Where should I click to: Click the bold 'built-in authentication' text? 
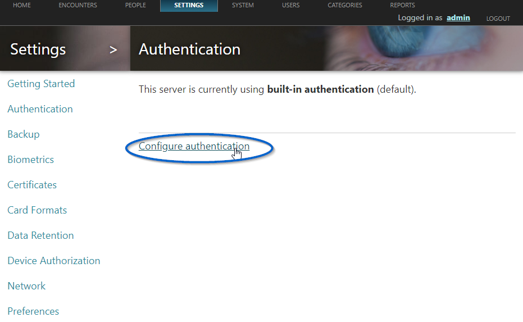(x=321, y=89)
